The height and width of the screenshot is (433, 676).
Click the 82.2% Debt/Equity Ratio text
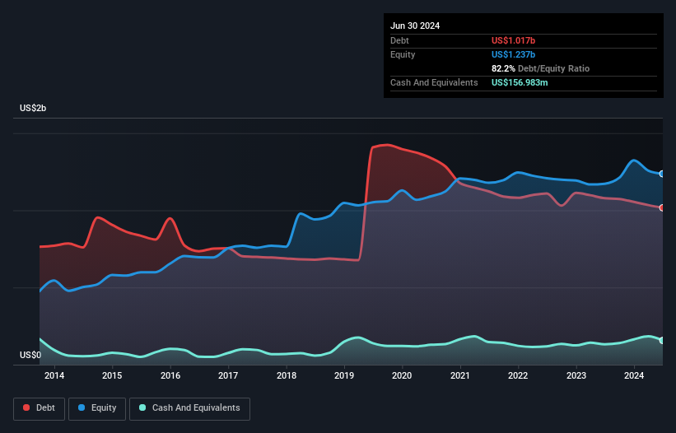click(x=540, y=68)
